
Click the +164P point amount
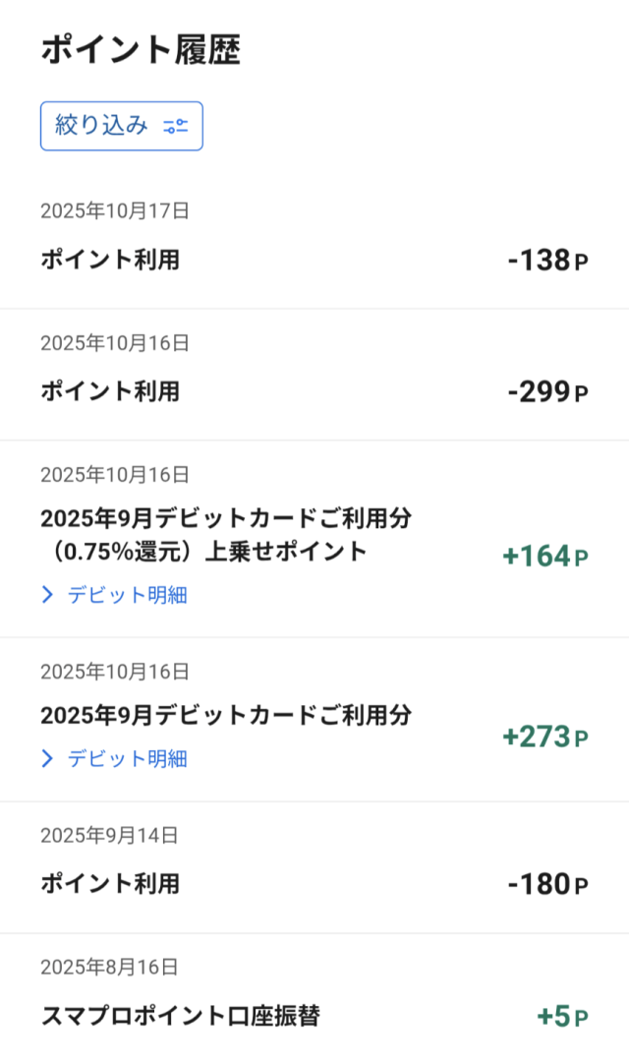click(544, 557)
